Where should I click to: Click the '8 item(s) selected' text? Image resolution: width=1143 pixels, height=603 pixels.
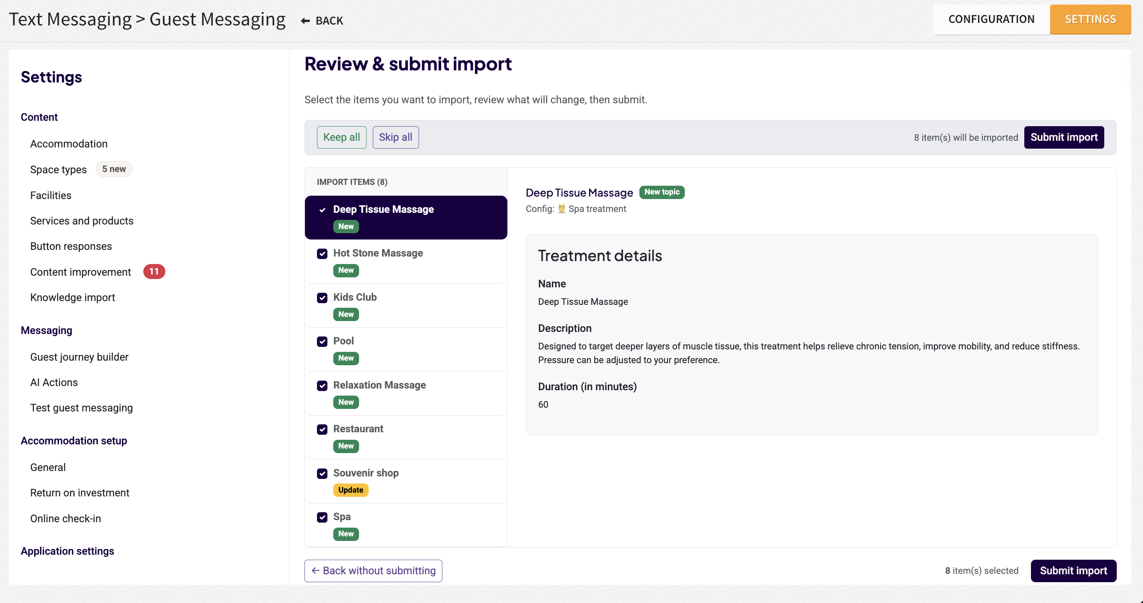pyautogui.click(x=981, y=571)
